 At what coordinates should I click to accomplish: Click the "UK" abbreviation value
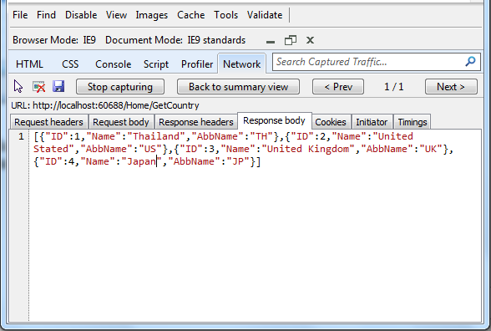pyautogui.click(x=431, y=149)
